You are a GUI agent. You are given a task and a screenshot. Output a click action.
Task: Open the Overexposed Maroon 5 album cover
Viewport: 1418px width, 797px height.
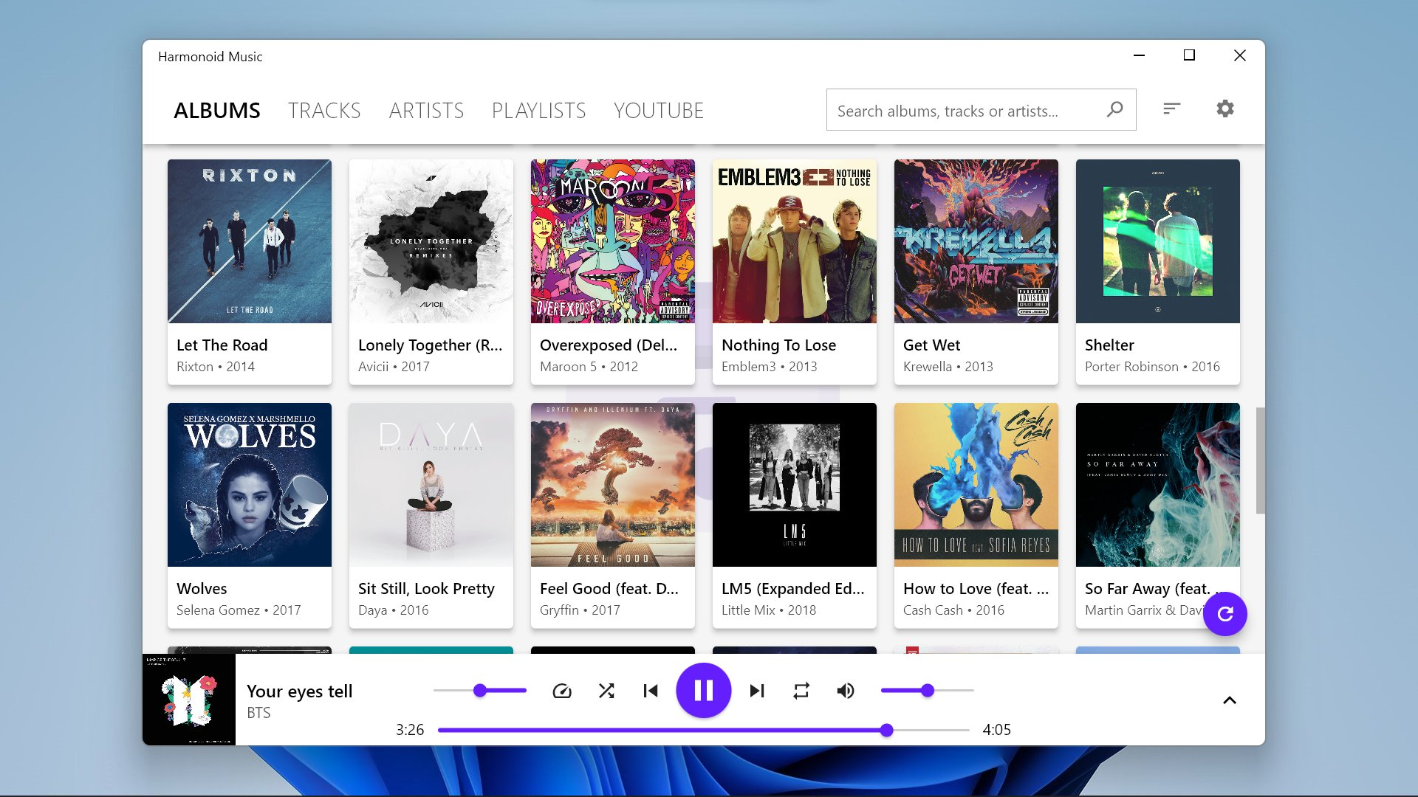613,241
